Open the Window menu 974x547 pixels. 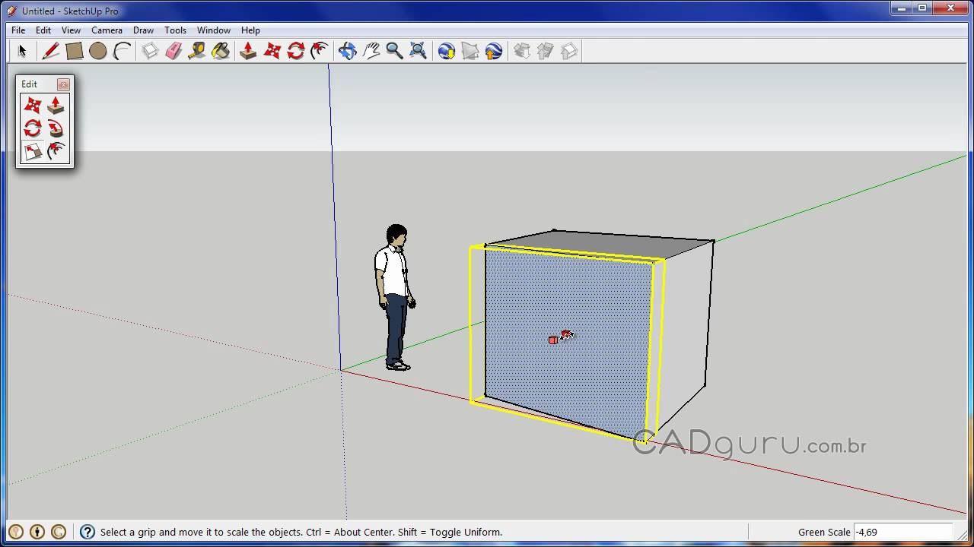214,30
